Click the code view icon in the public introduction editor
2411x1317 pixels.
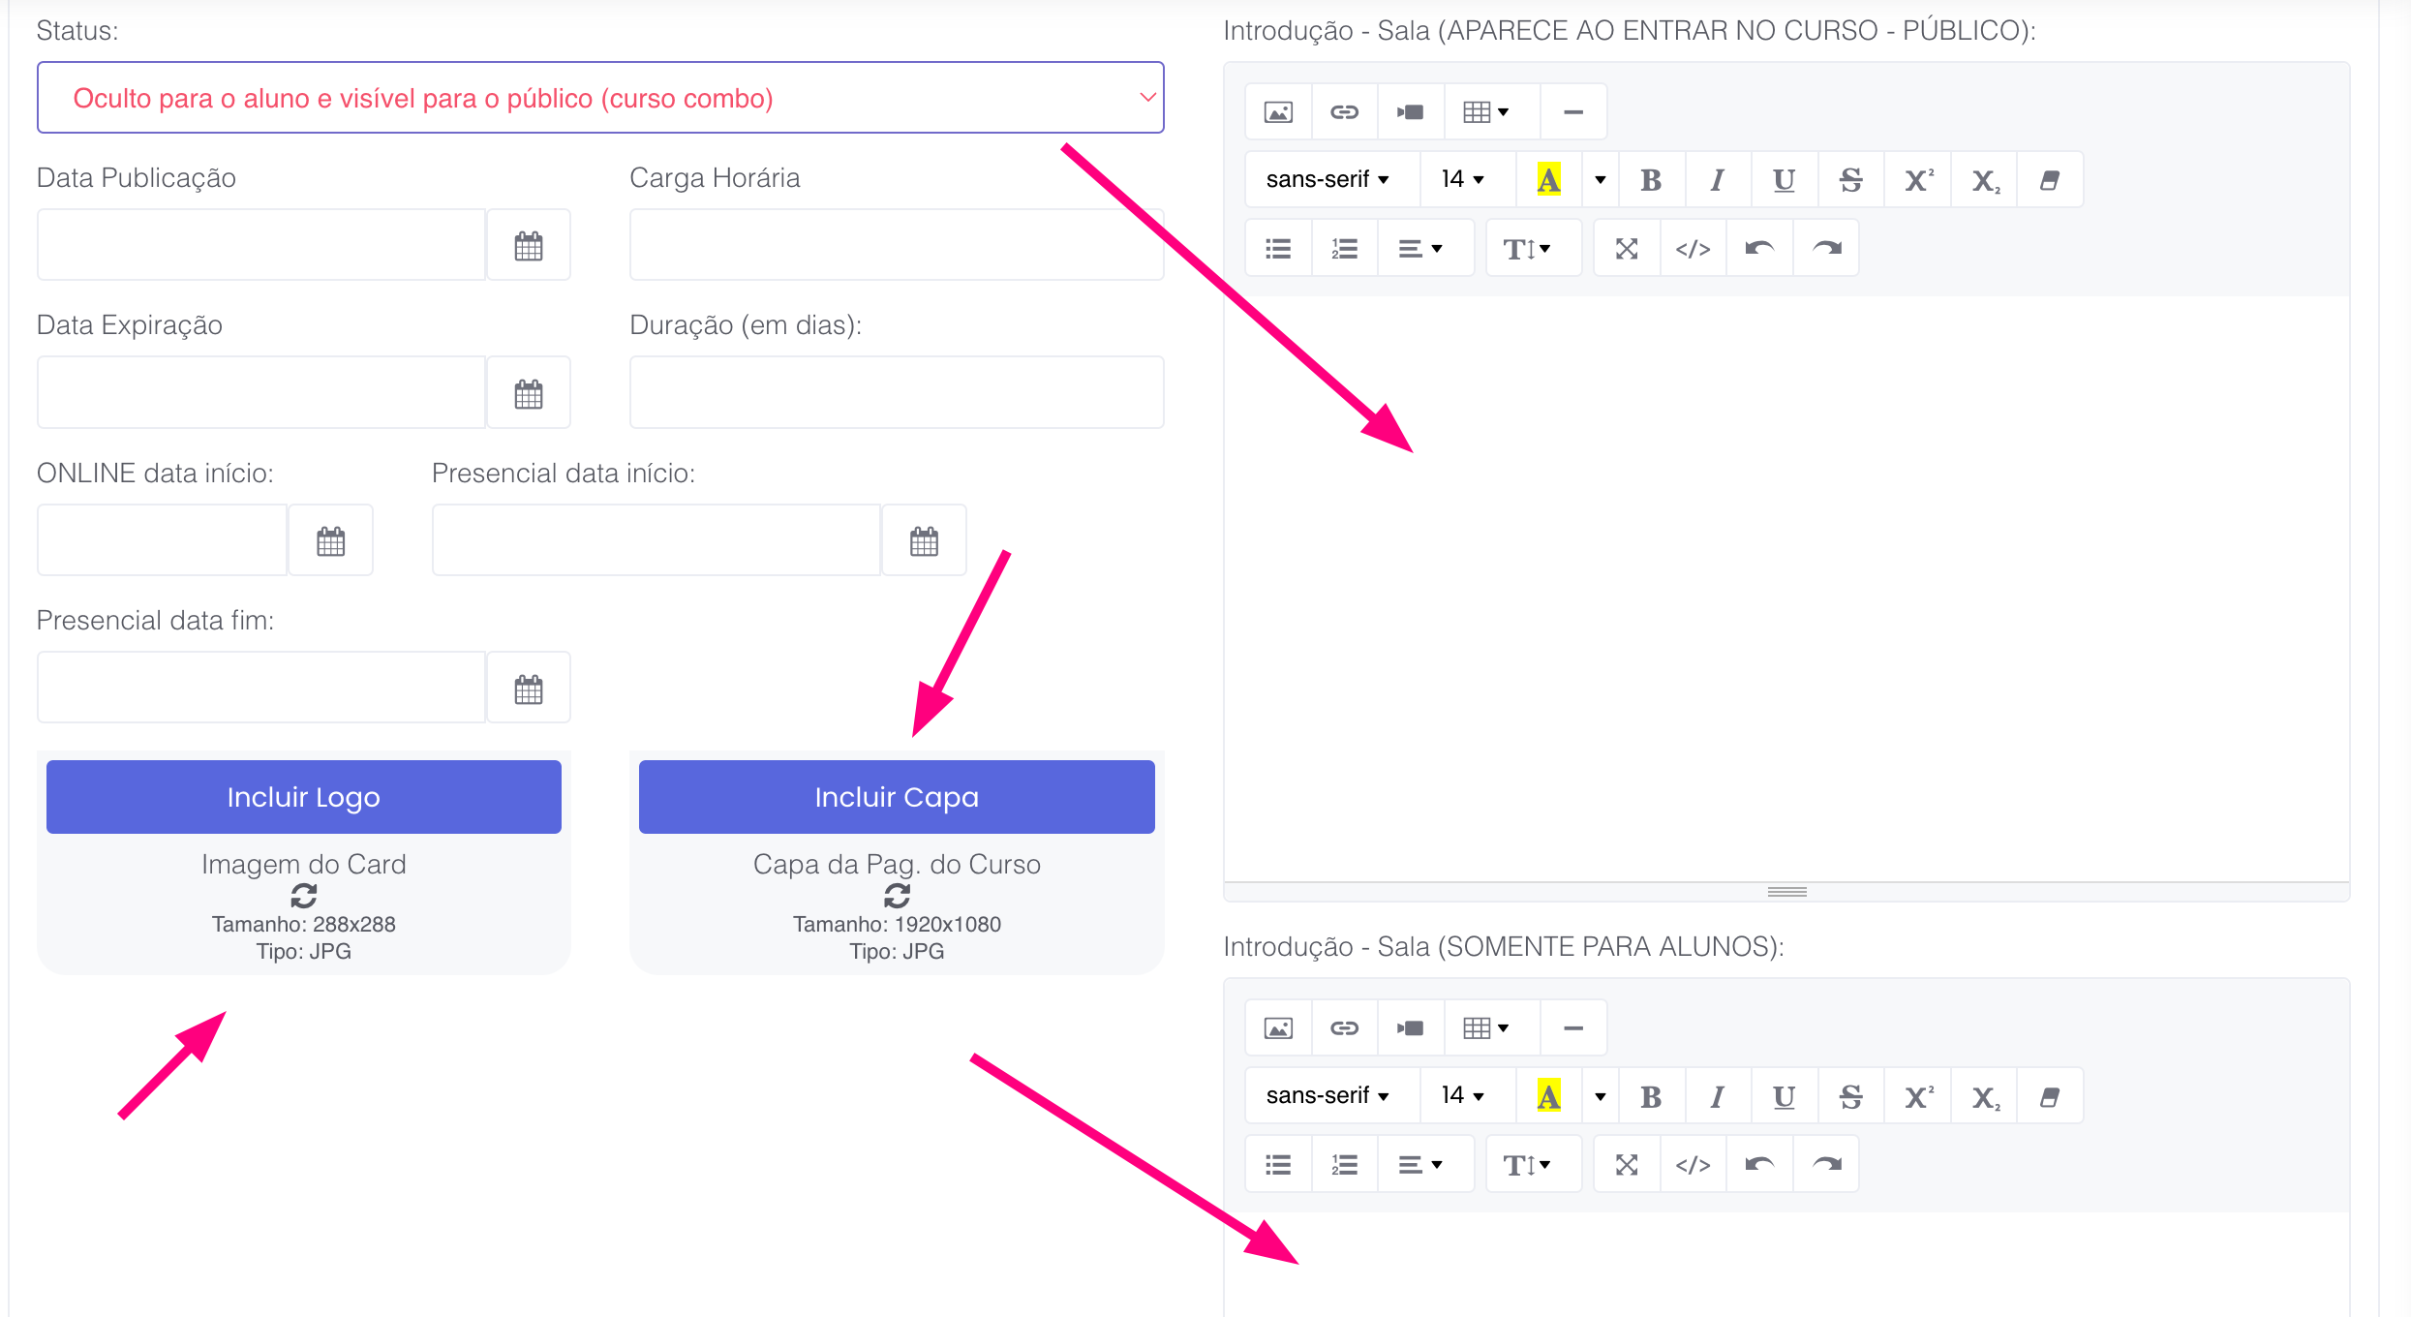[x=1693, y=249]
